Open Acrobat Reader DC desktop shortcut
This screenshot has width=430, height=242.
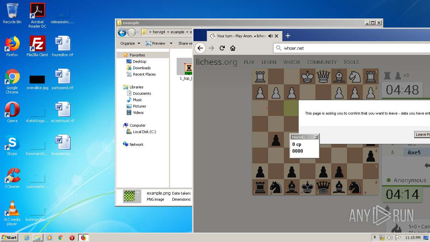pyautogui.click(x=37, y=15)
